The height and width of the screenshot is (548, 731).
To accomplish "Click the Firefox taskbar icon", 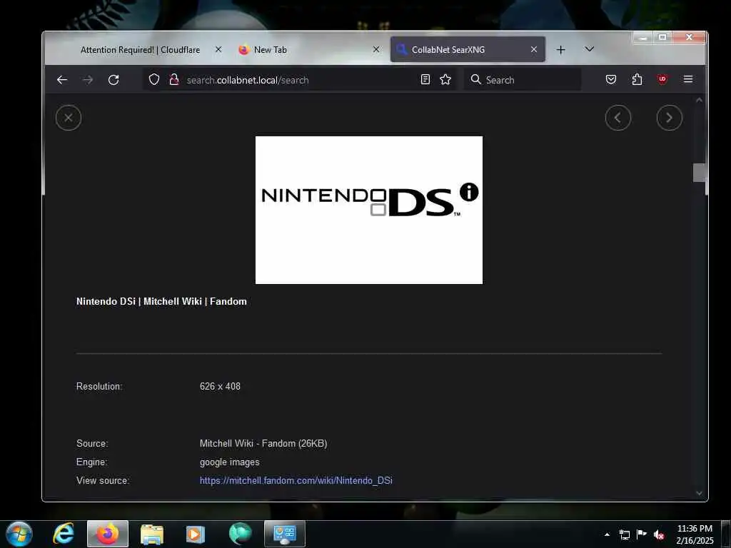I will point(108,534).
